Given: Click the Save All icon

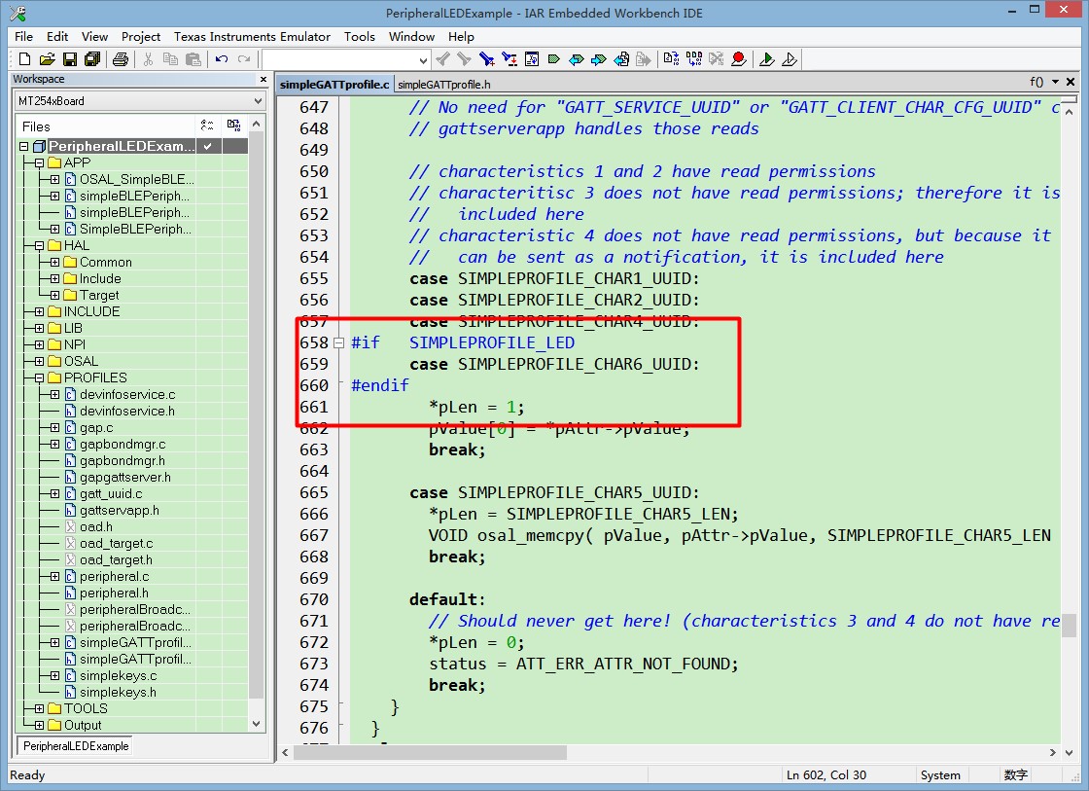Looking at the screenshot, I should coord(92,59).
